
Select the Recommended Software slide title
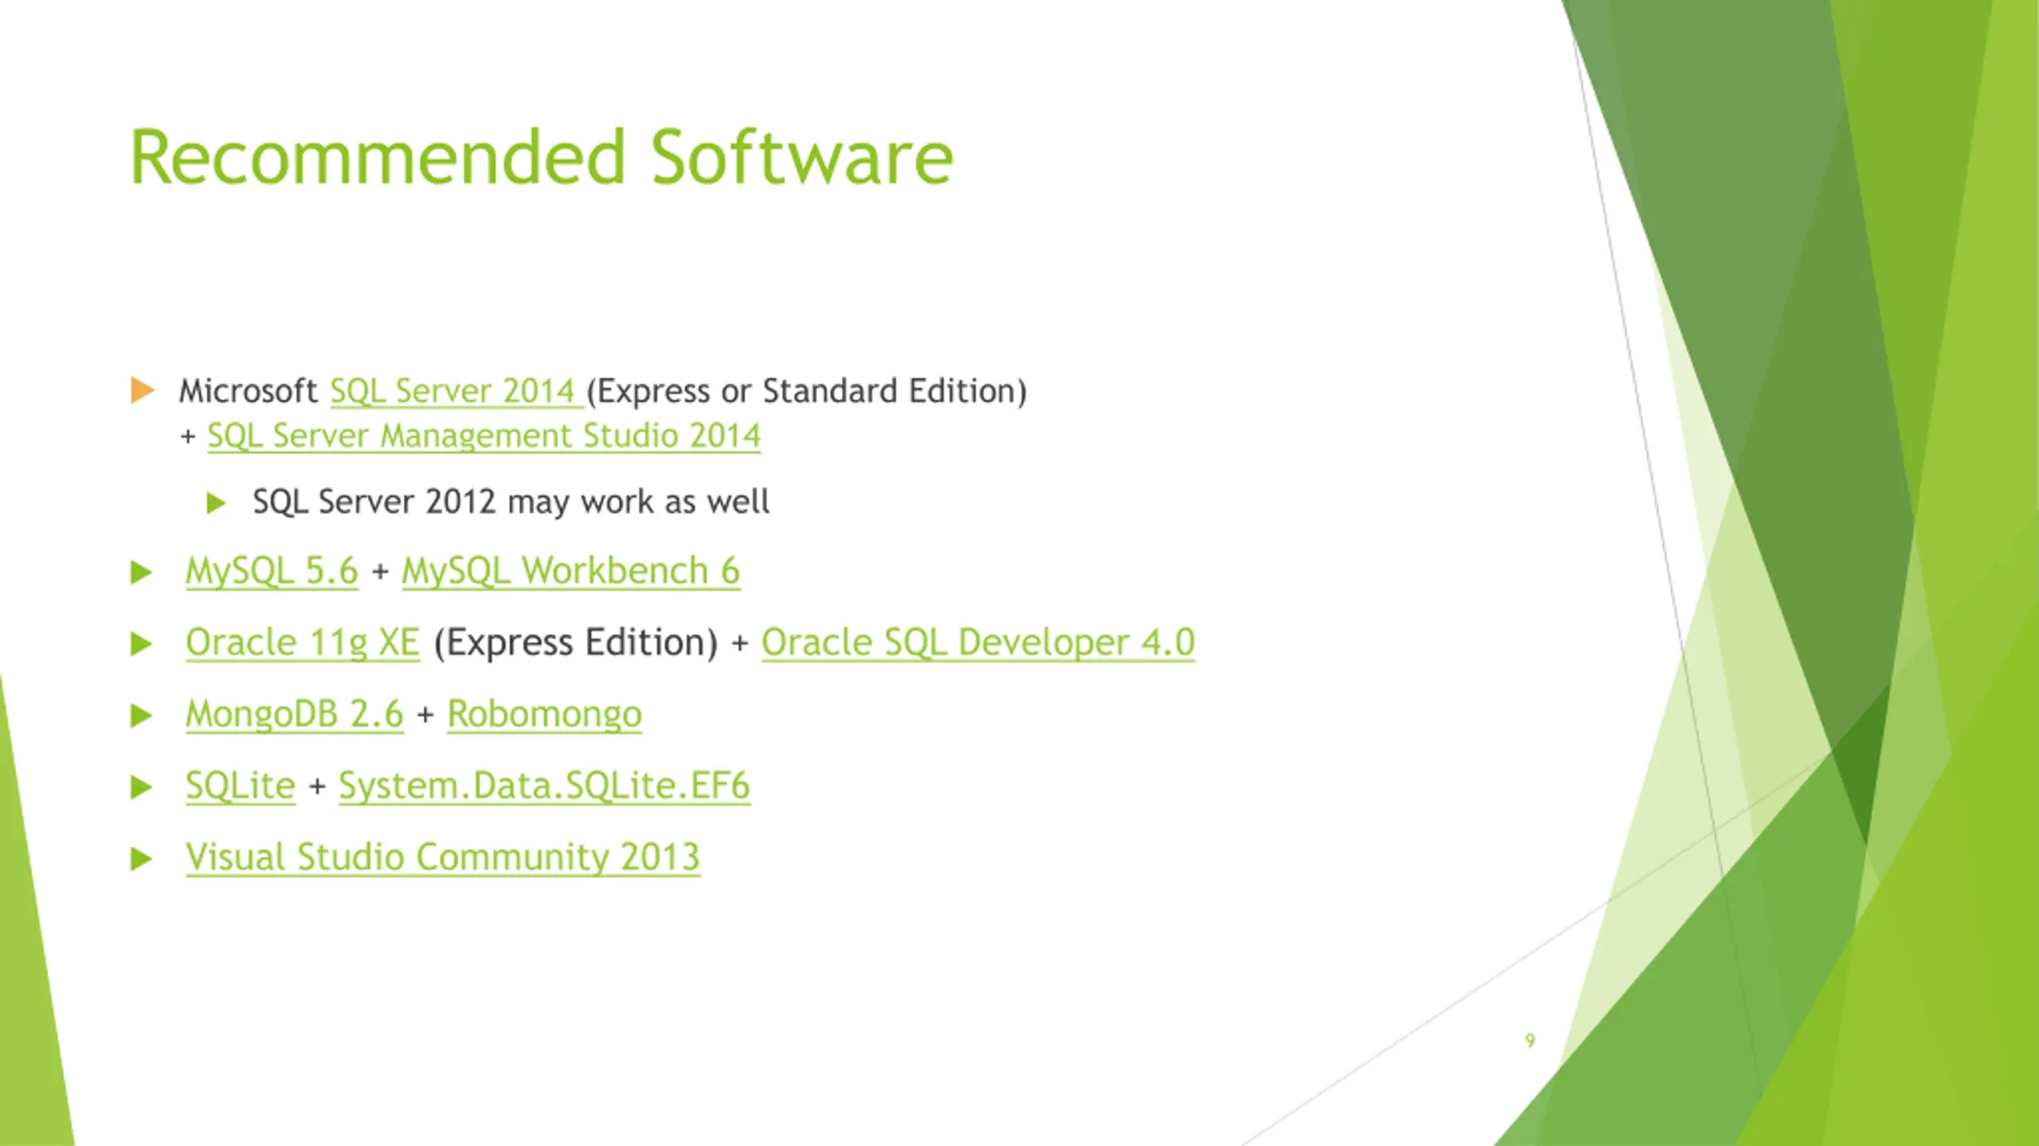[x=541, y=158]
